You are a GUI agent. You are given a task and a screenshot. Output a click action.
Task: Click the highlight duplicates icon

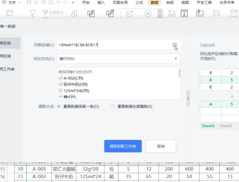[91, 13]
